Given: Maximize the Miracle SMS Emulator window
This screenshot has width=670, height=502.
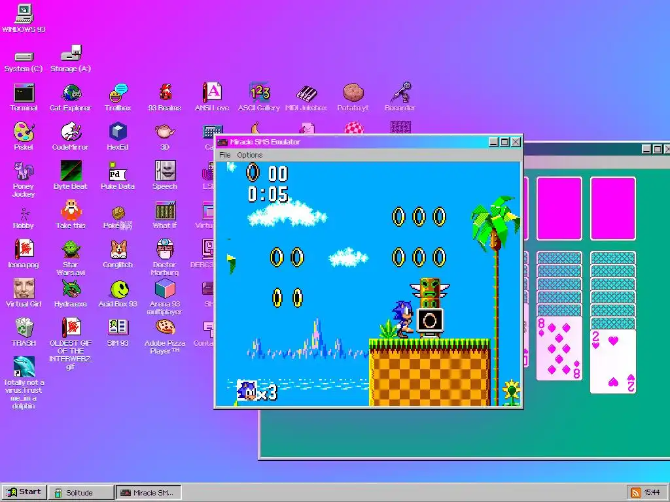Looking at the screenshot, I should click(504, 142).
